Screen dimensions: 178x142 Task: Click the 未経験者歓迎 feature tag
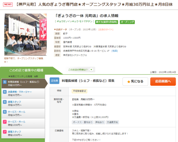point(79,91)
